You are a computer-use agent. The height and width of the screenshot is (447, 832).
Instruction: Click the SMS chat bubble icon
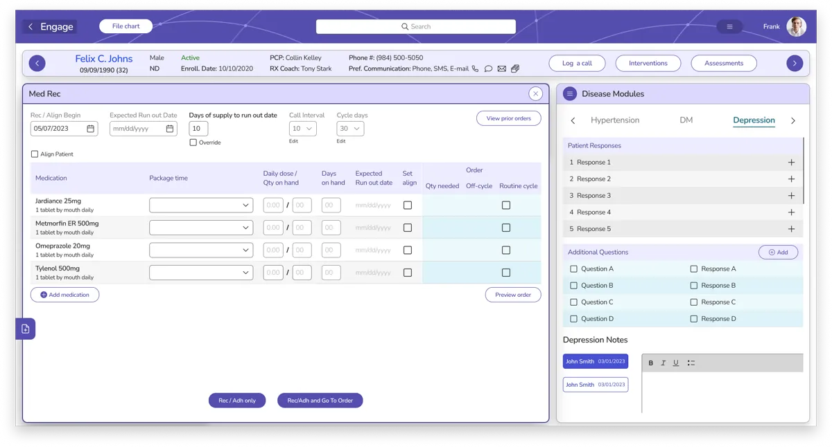coord(488,69)
